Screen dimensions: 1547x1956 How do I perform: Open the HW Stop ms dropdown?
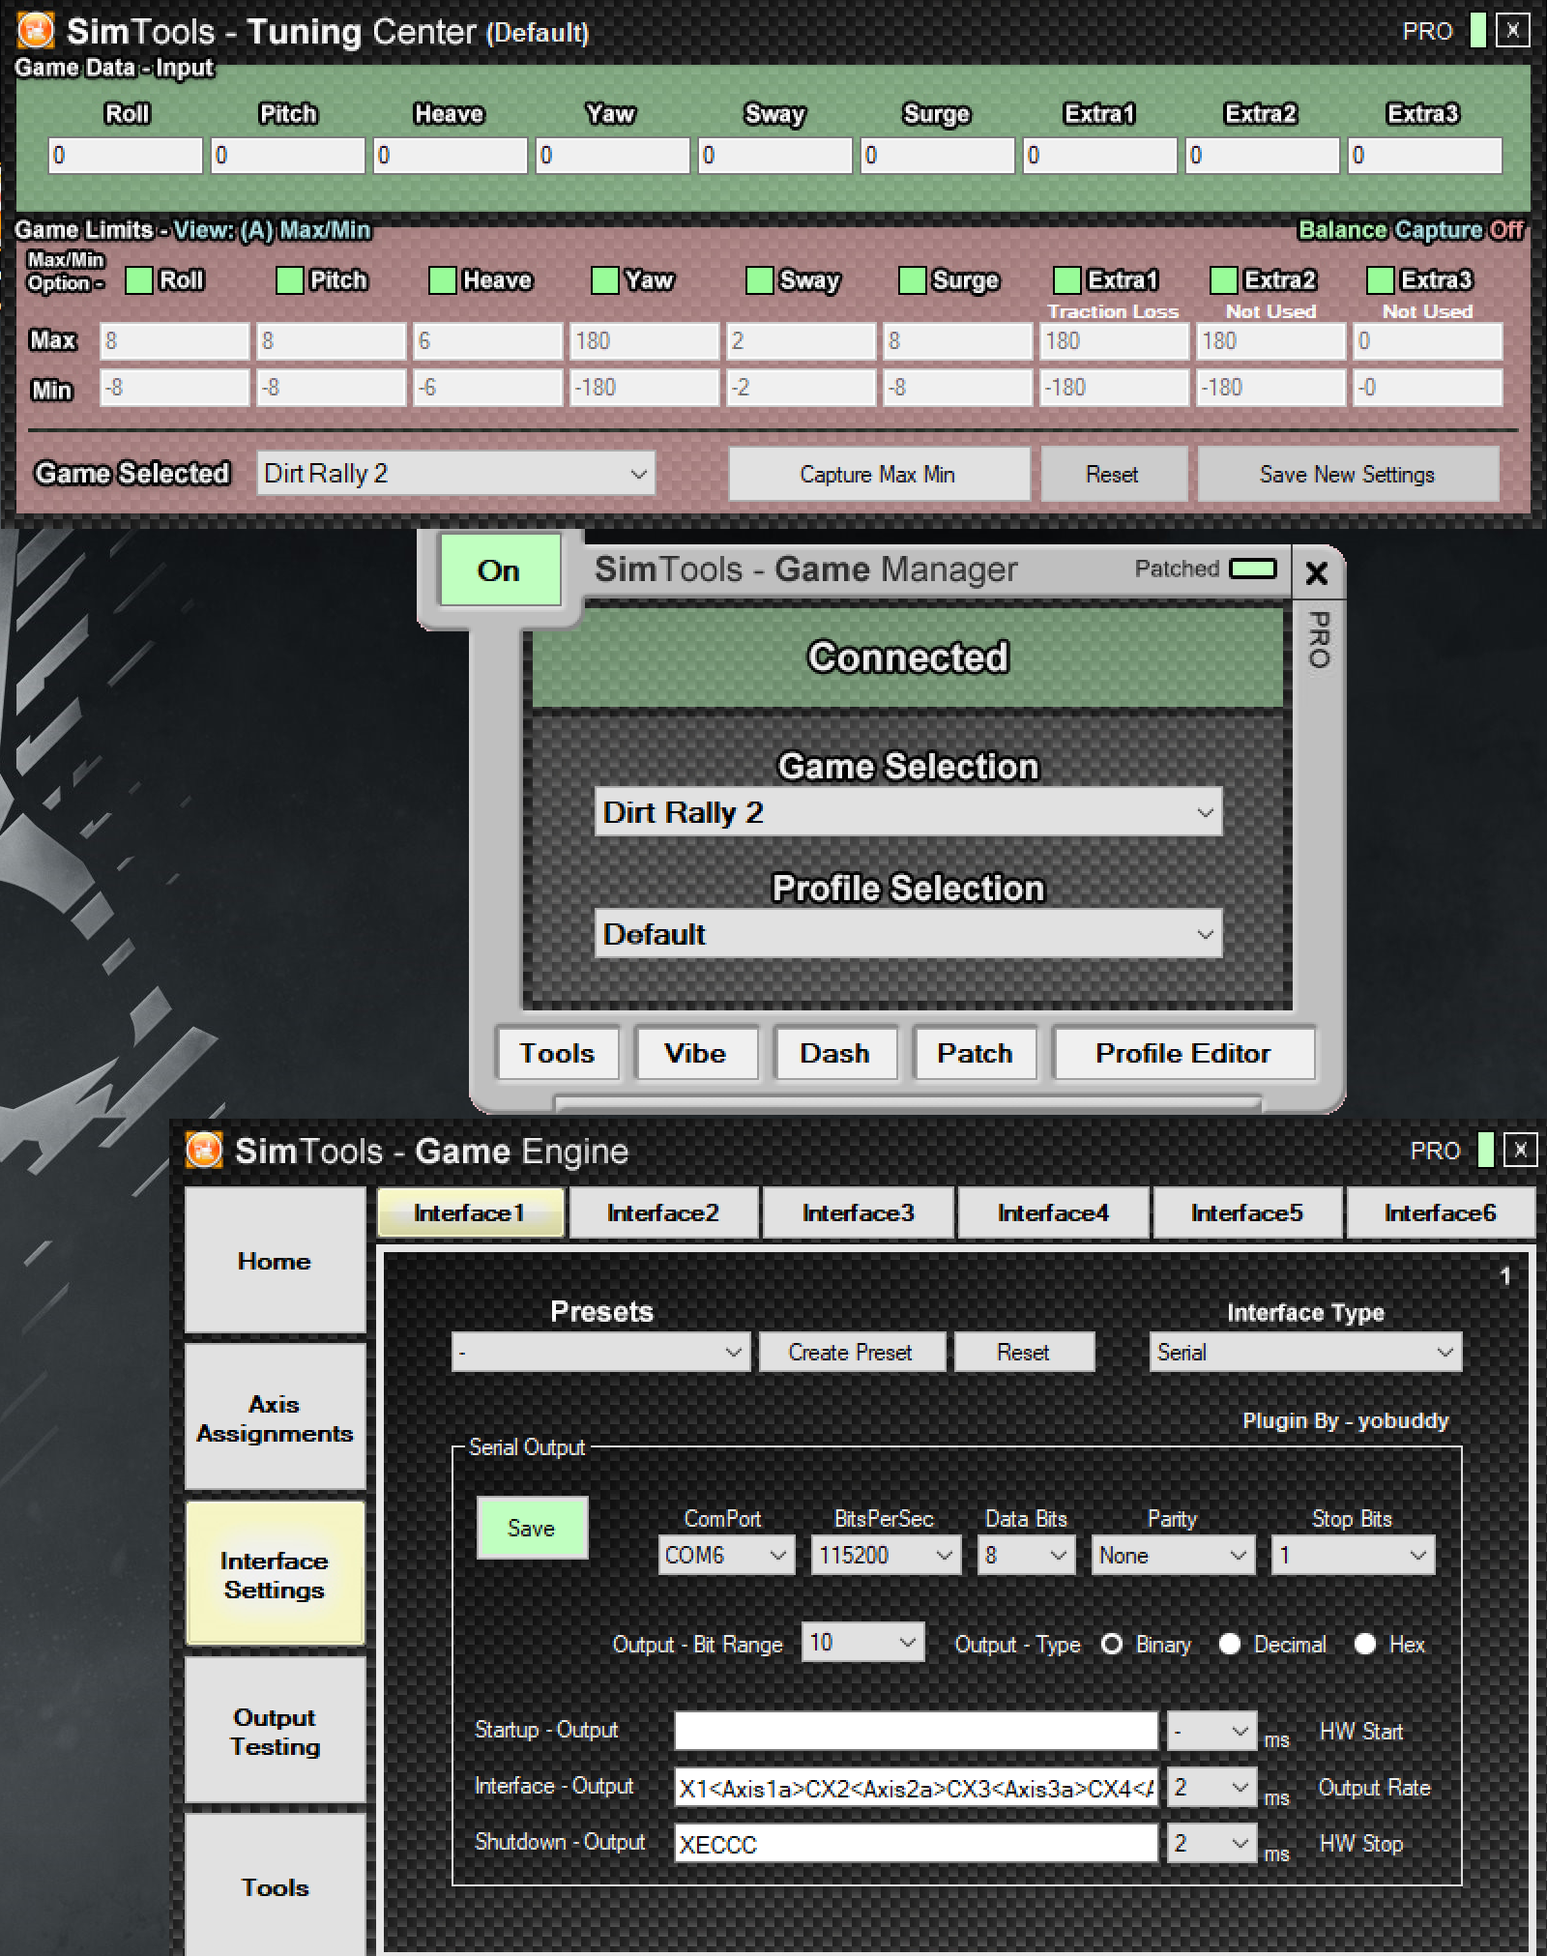pyautogui.click(x=1212, y=1843)
